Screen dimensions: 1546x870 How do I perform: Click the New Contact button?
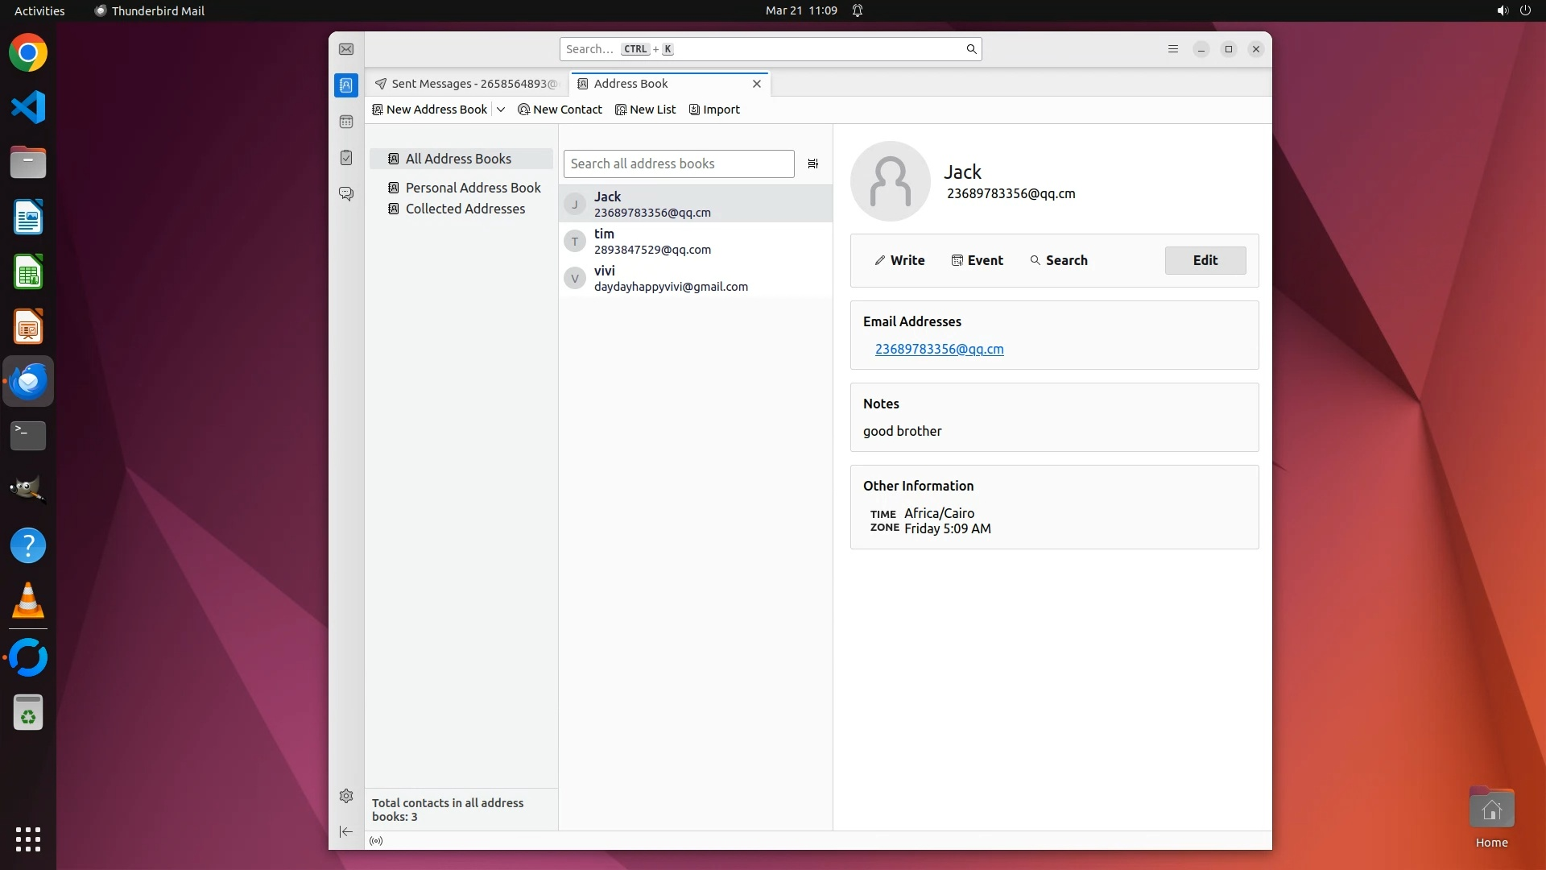pos(560,110)
